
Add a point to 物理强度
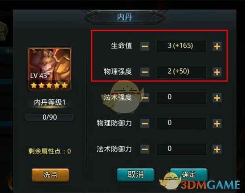217,72
